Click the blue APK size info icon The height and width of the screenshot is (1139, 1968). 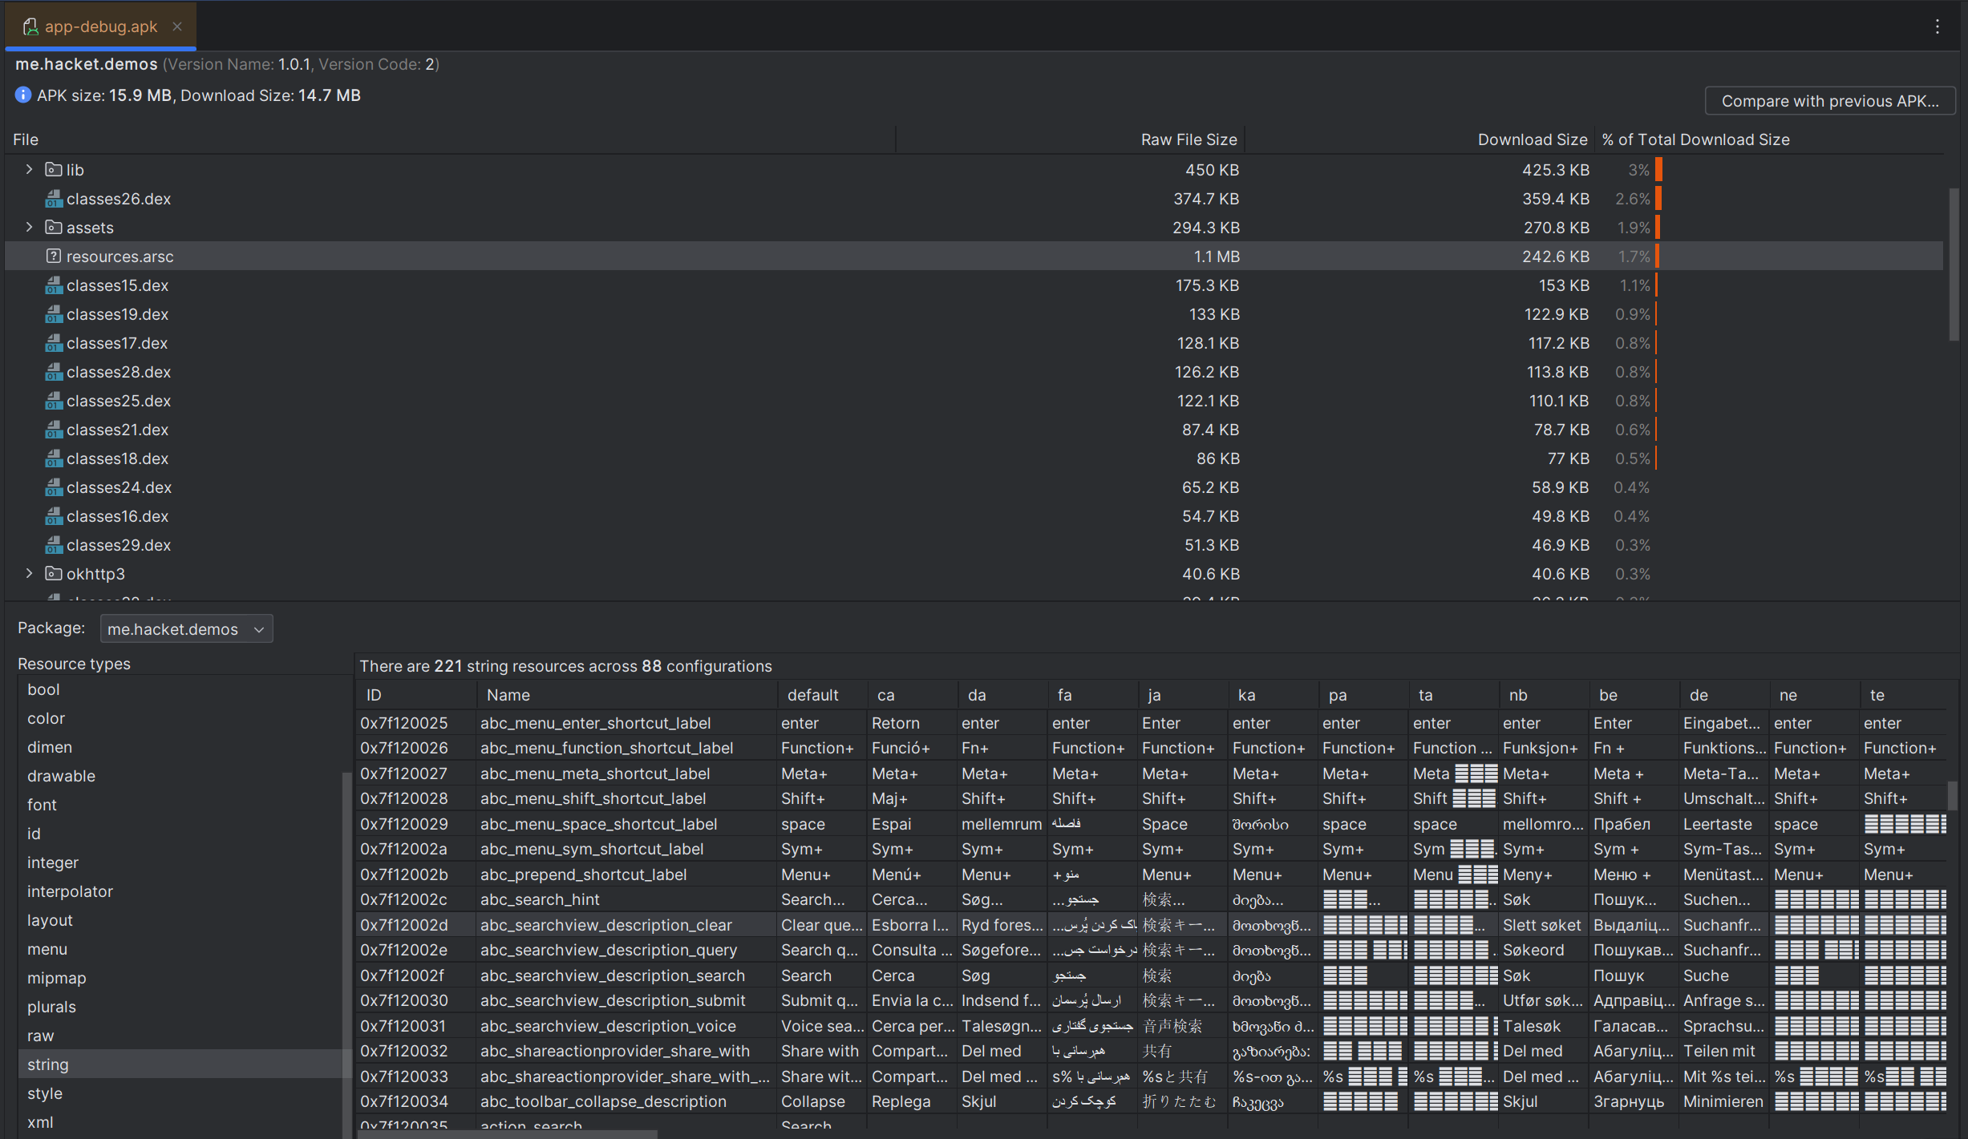coord(23,95)
